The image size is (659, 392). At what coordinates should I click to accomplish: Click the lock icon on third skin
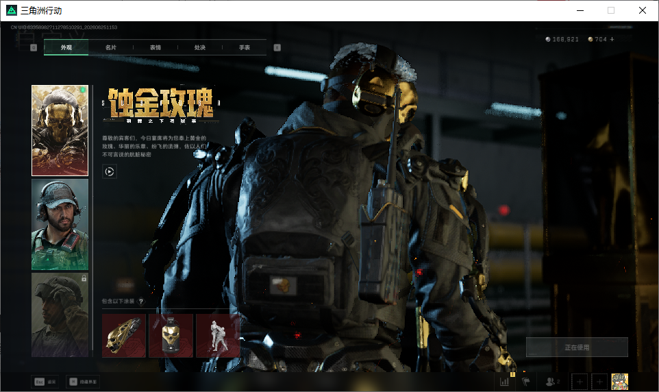pos(84,278)
